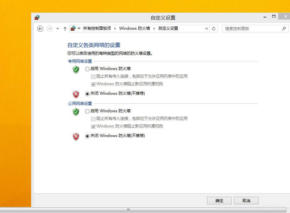Image resolution: width=290 pixels, height=213 pixels.
Task: Cancel changes with the 取消 button
Action: point(246,200)
